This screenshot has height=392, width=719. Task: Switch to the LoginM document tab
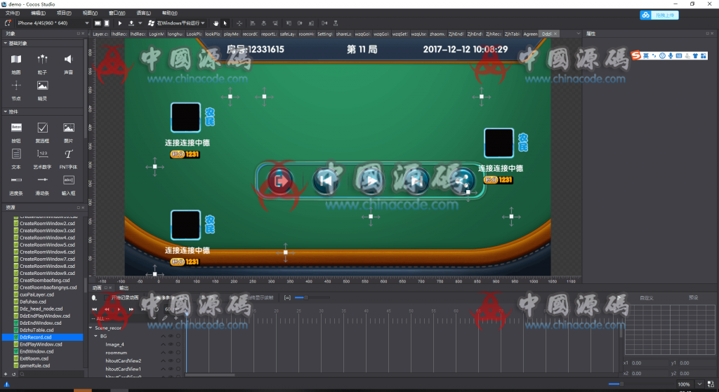click(x=157, y=34)
